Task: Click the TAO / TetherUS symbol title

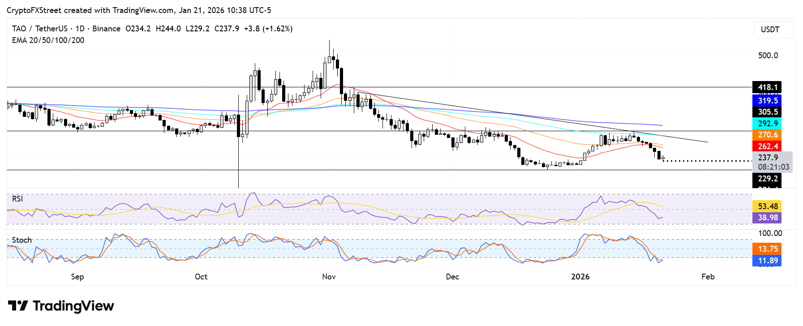Action: pos(40,29)
